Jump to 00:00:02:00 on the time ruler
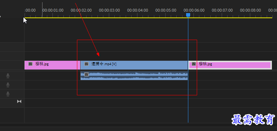277x131 pixels. click(81, 10)
